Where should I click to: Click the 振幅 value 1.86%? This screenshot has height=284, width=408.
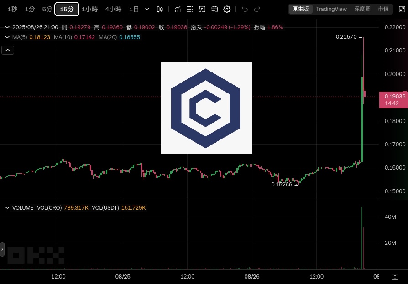click(x=275, y=27)
